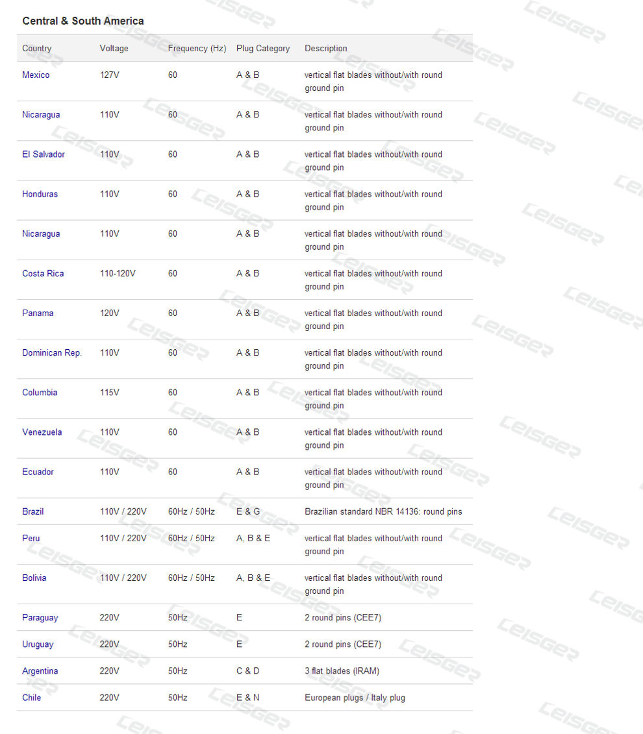The image size is (643, 734).
Task: Click the Voltage column header
Action: click(114, 49)
